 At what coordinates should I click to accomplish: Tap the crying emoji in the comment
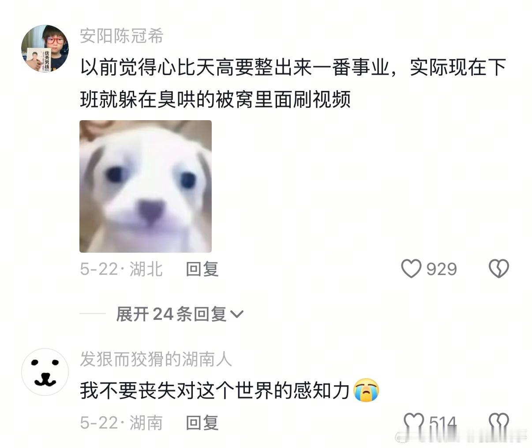pos(366,390)
